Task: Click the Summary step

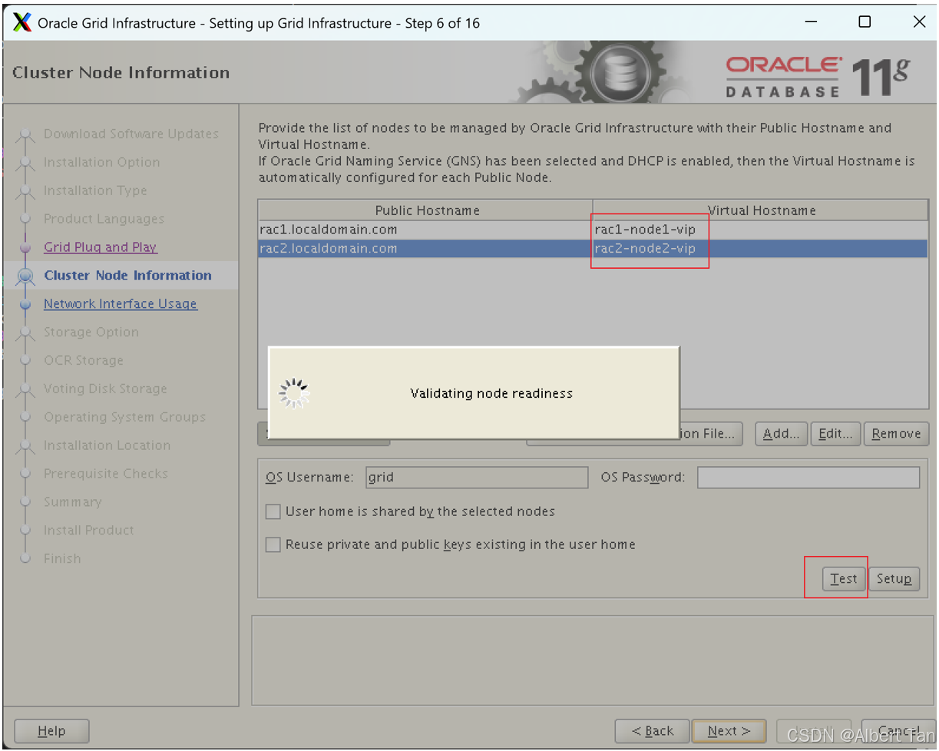Action: 73,502
